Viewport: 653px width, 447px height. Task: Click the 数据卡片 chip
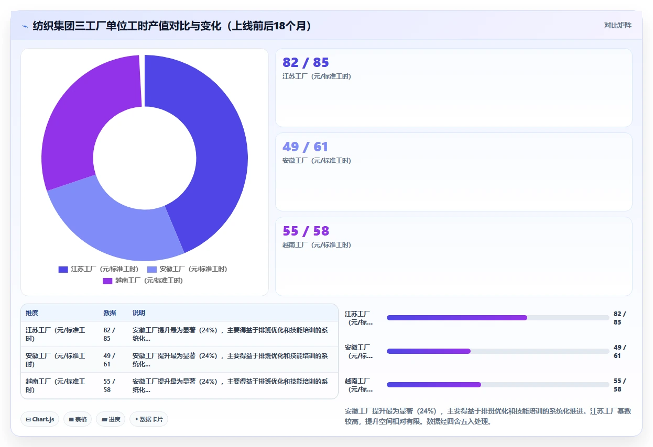tap(149, 419)
